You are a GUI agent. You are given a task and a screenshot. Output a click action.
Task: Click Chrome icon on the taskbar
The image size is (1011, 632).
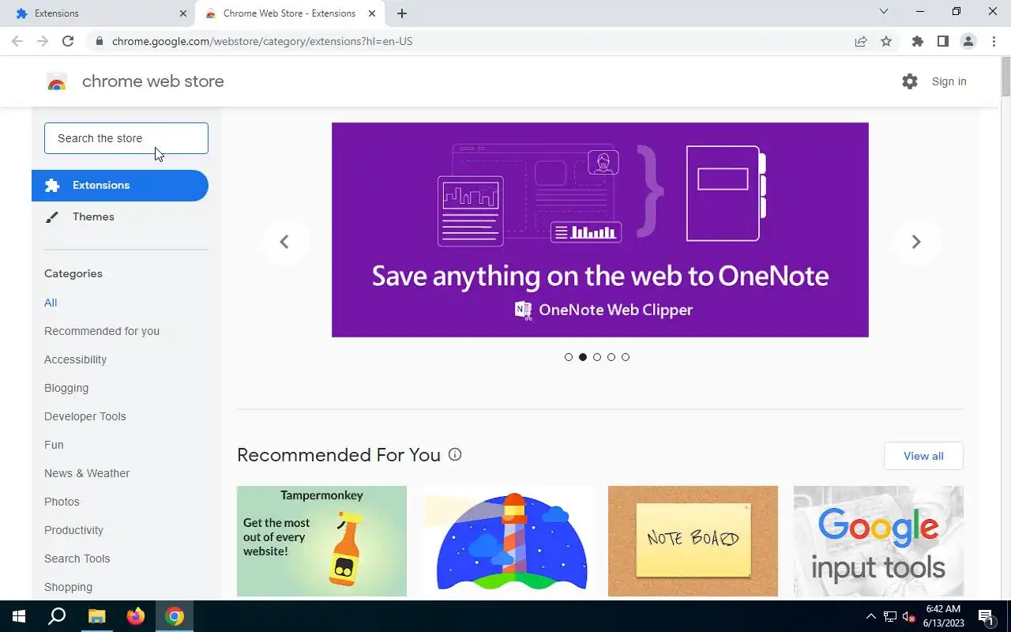[x=175, y=616]
